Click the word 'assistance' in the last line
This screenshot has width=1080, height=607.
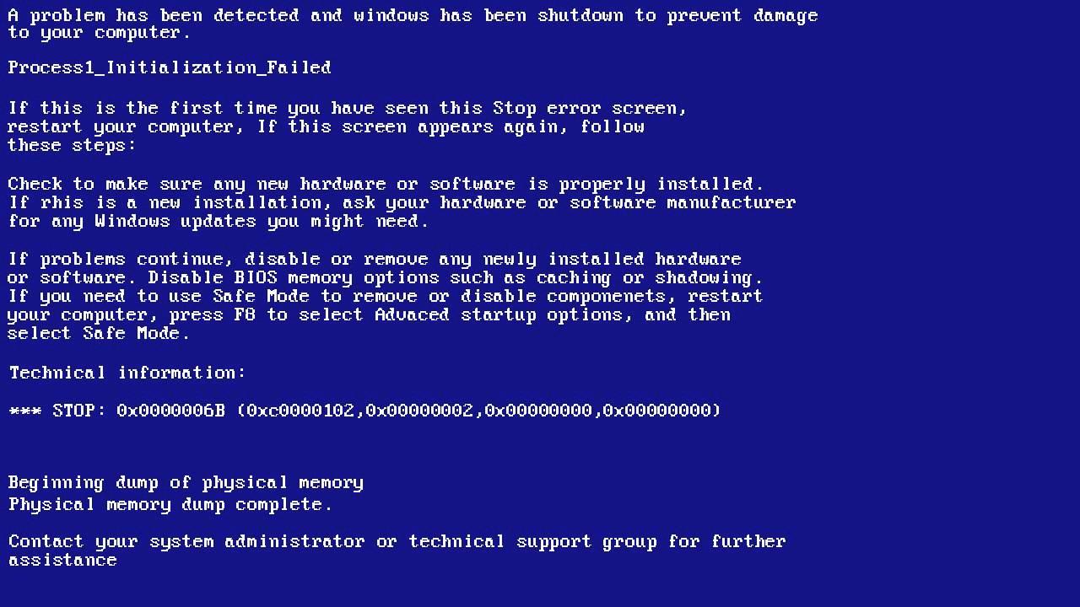tap(62, 561)
